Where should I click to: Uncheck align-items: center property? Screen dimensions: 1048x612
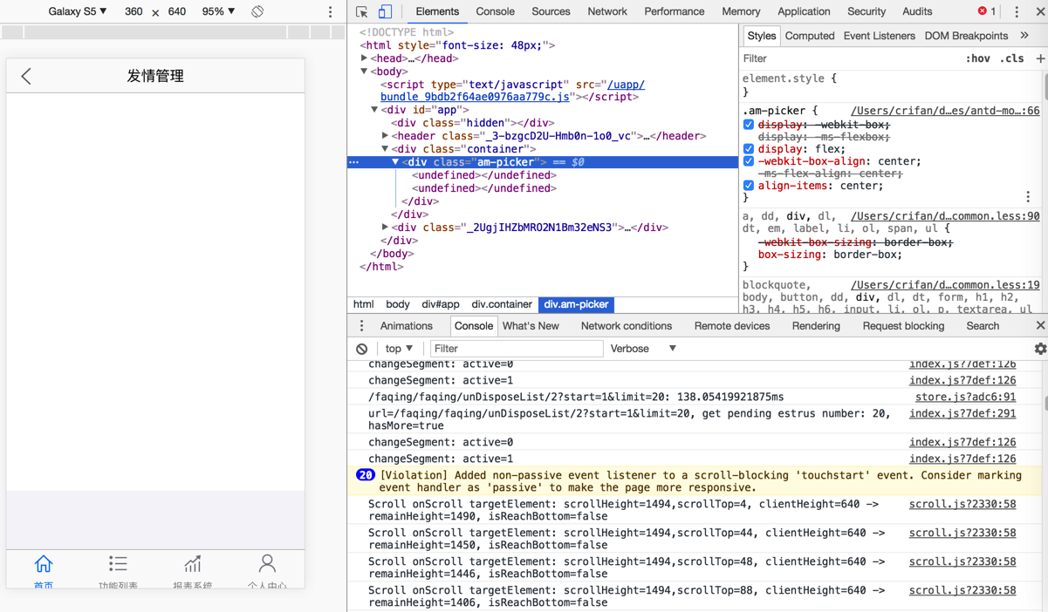tap(749, 186)
